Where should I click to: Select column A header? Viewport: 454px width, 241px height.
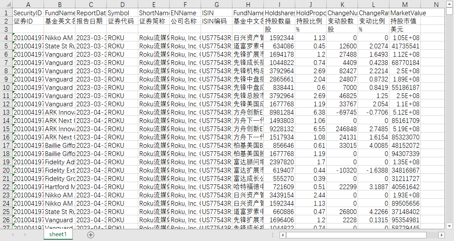(28, 4)
